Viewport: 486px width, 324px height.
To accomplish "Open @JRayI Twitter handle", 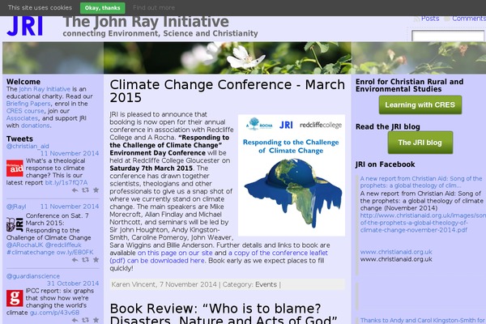I will click(16, 207).
